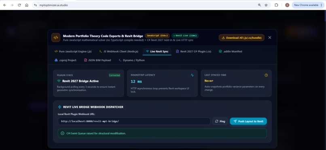Screen dimensions: 326x150
Task: Open the Chrome profile avatar
Action: (287, 5)
